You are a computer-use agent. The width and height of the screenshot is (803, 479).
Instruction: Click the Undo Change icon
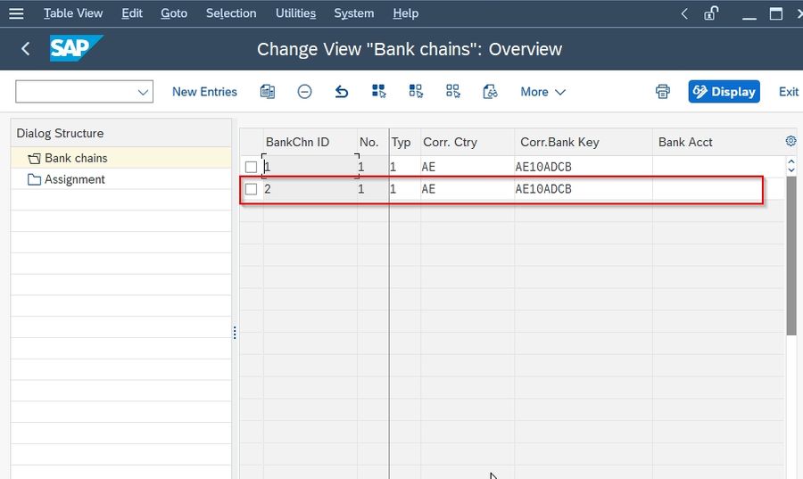342,92
